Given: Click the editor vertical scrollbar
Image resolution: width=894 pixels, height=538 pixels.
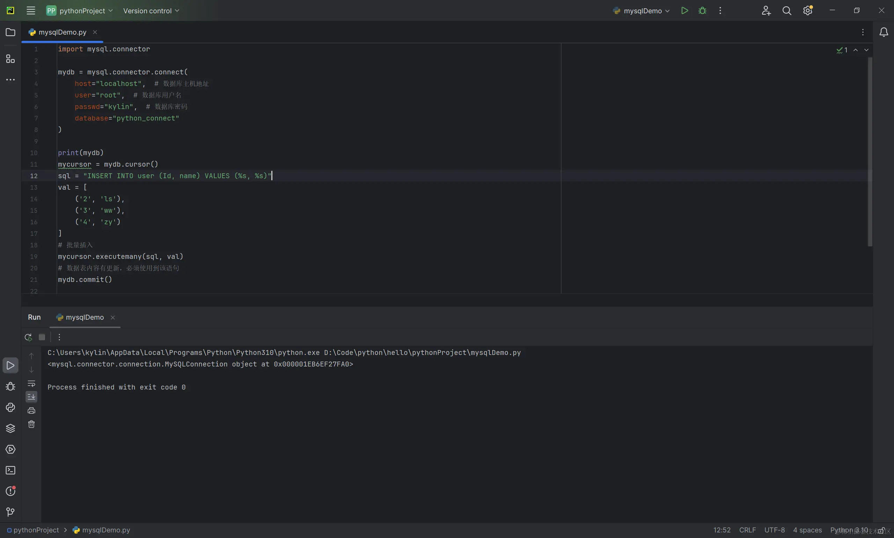Looking at the screenshot, I should point(870,152).
